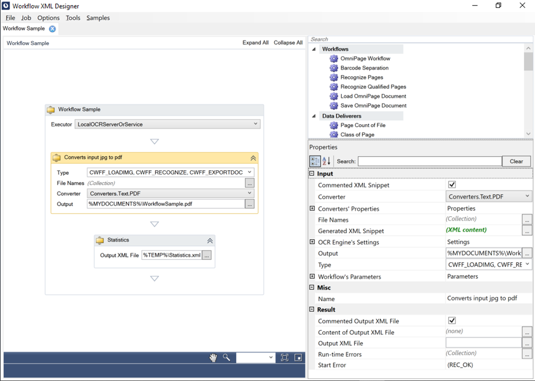Select the hand pan tool

[x=213, y=357]
